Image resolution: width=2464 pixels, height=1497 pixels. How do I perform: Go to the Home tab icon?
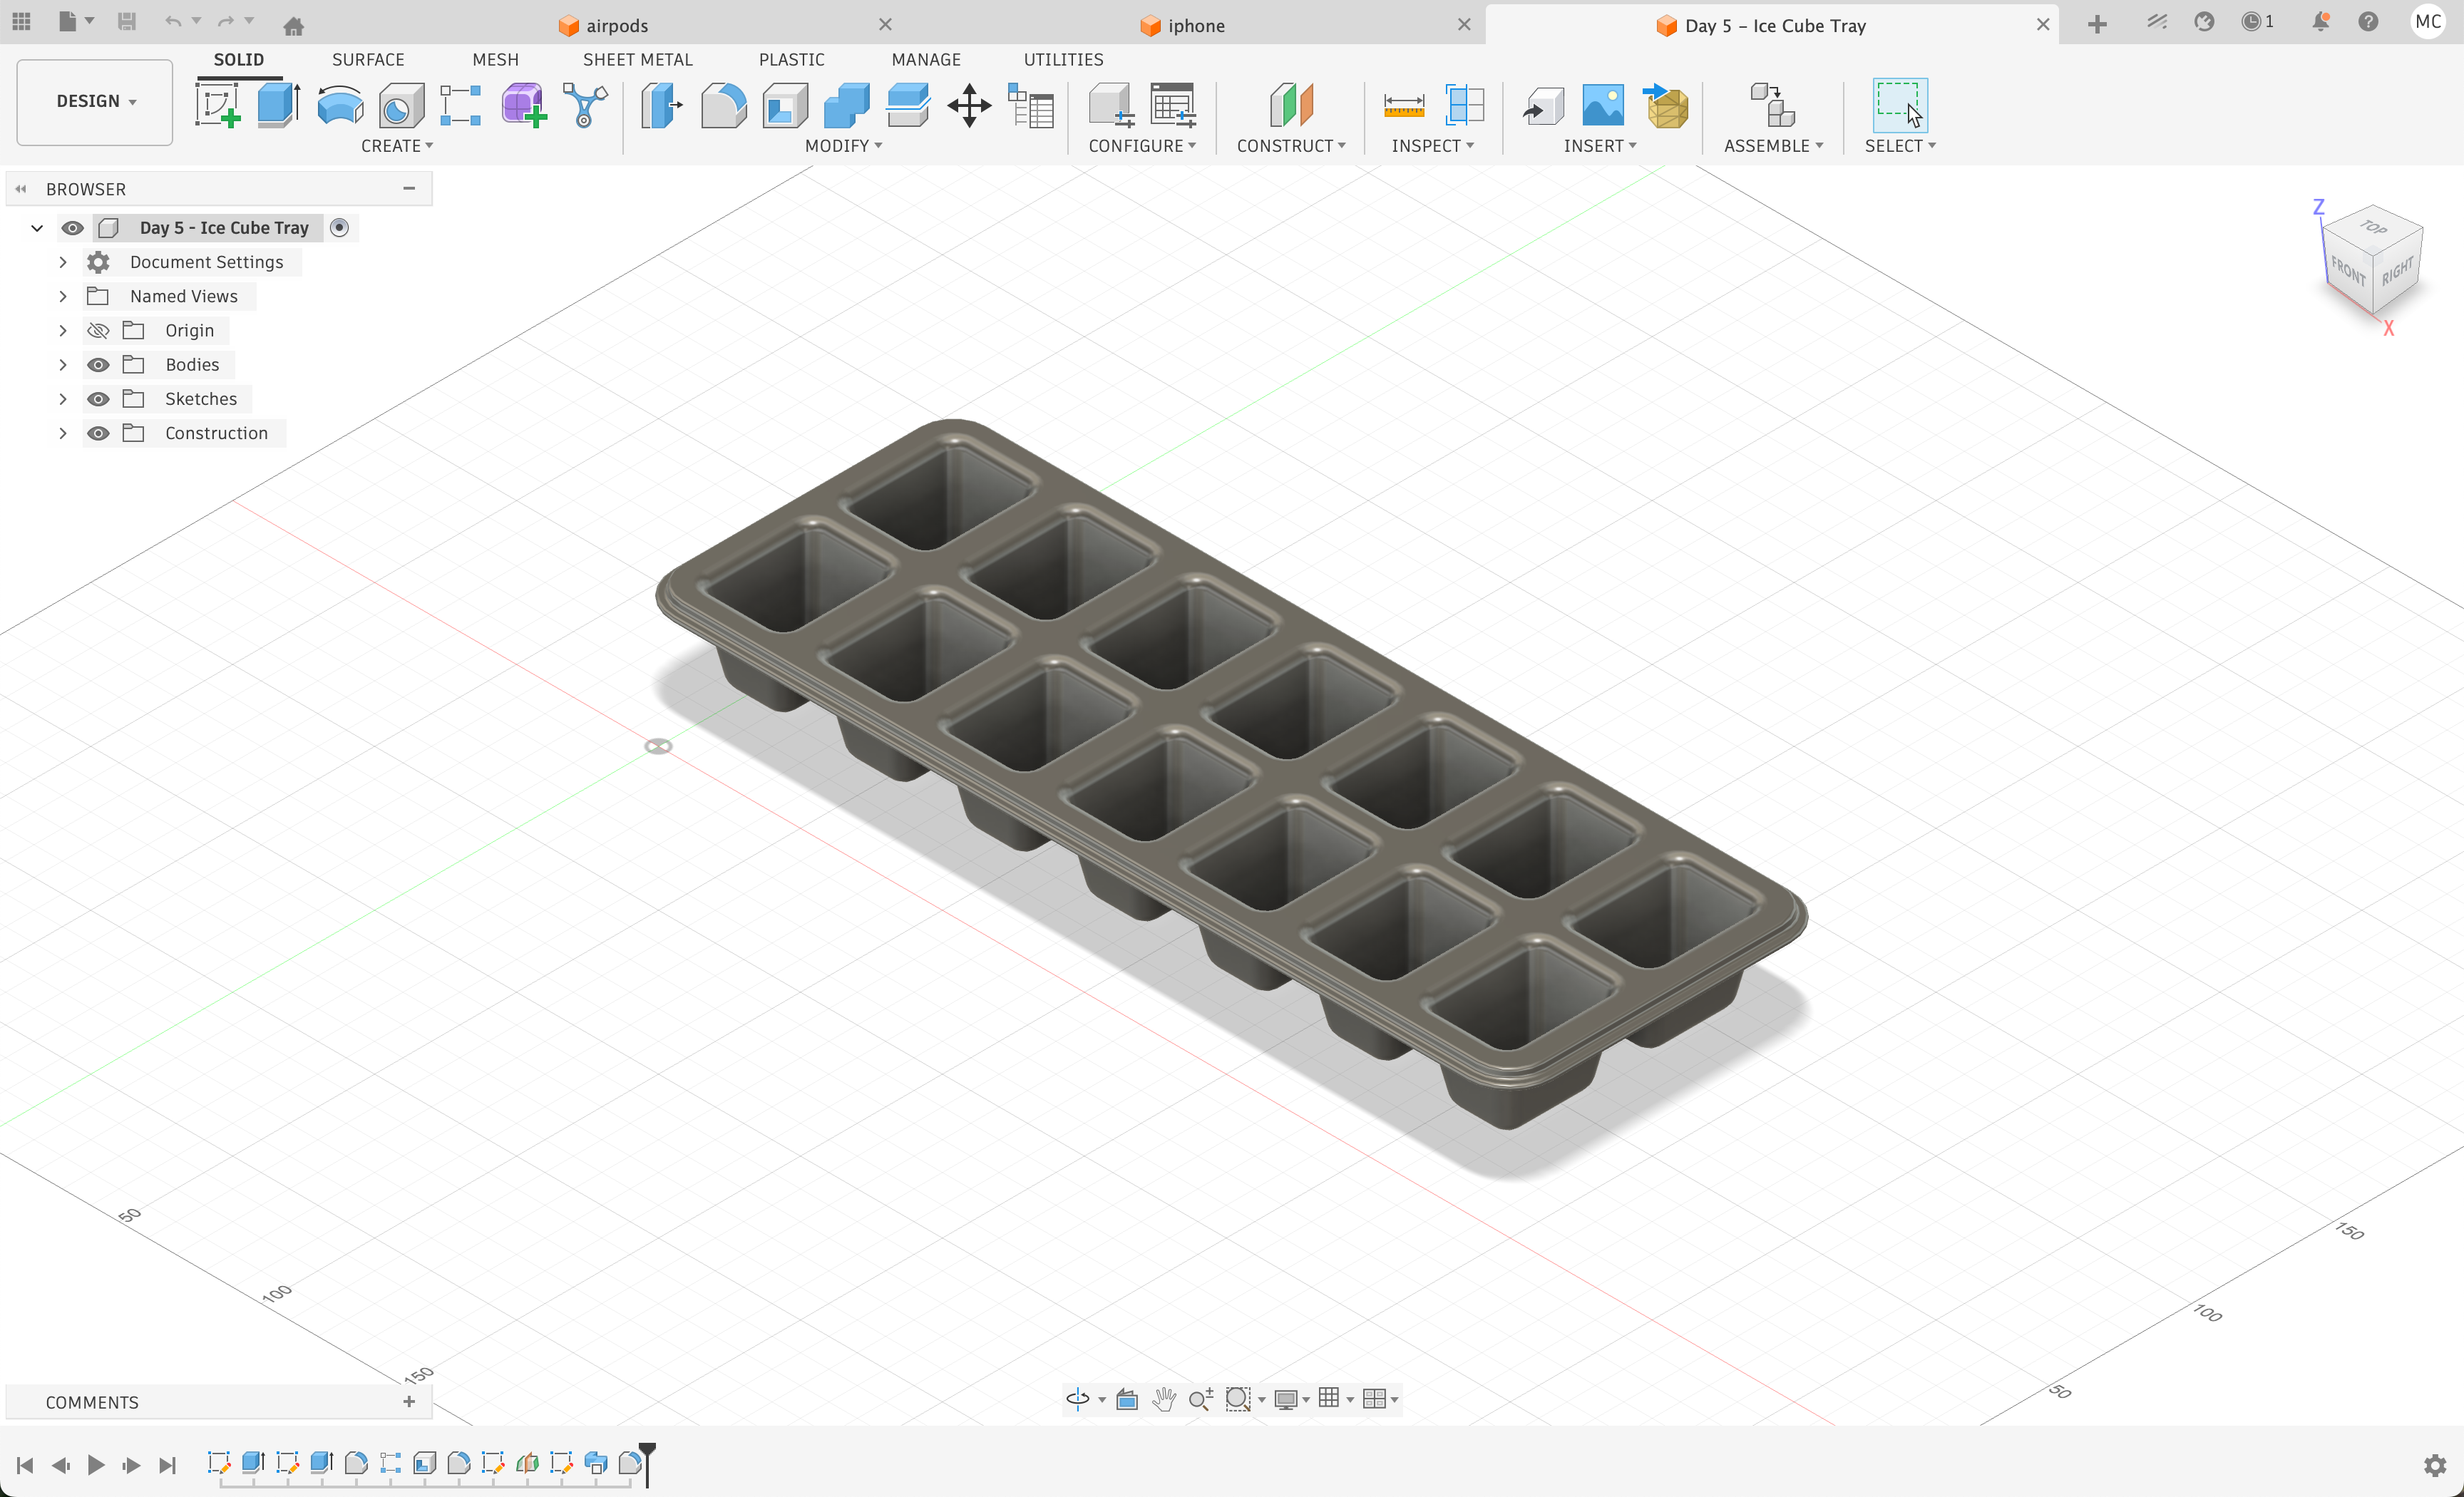click(293, 26)
